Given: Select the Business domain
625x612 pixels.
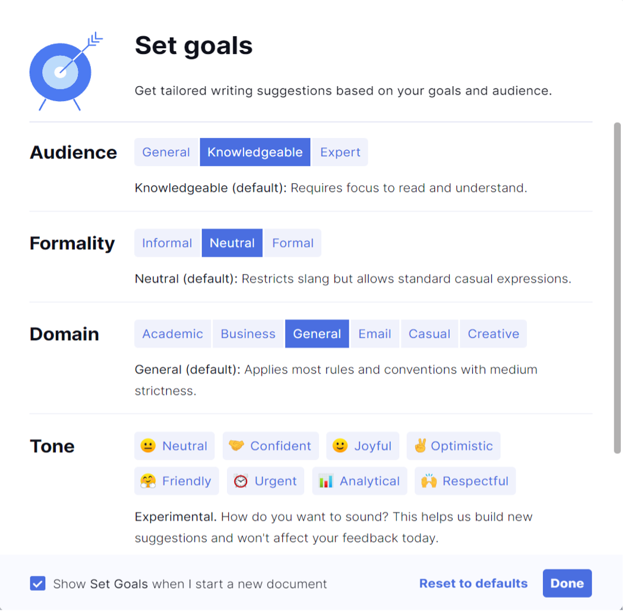Looking at the screenshot, I should (x=248, y=334).
